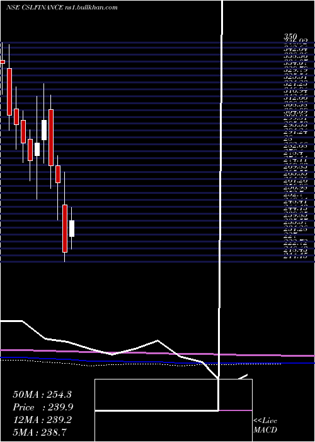Click the 'NSE CSLFINANCE ns1.bullkhan.com' title text
The image size is (315, 442).
[62, 8]
